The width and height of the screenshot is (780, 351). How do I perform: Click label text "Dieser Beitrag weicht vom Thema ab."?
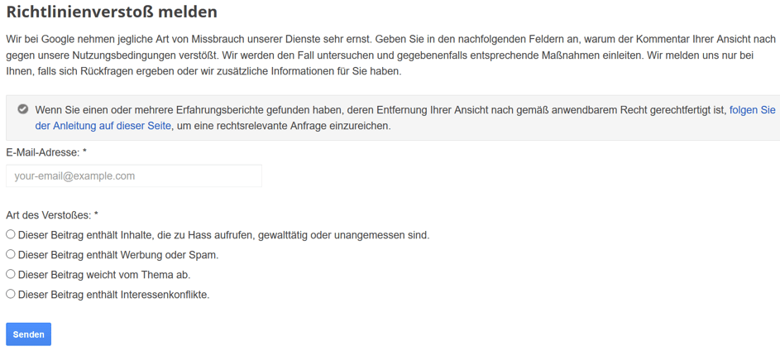(104, 275)
